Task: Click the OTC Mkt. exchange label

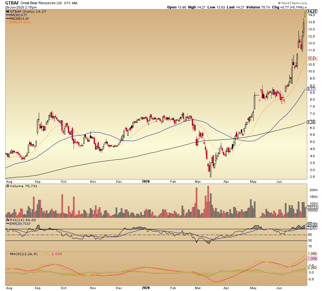Action: coord(71,3)
